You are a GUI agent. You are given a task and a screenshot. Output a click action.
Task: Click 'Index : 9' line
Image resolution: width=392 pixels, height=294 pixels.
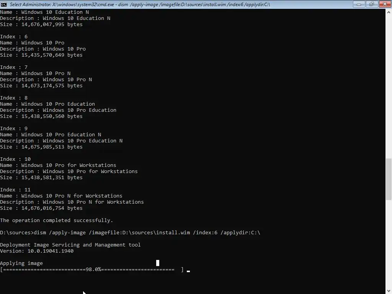coord(14,129)
